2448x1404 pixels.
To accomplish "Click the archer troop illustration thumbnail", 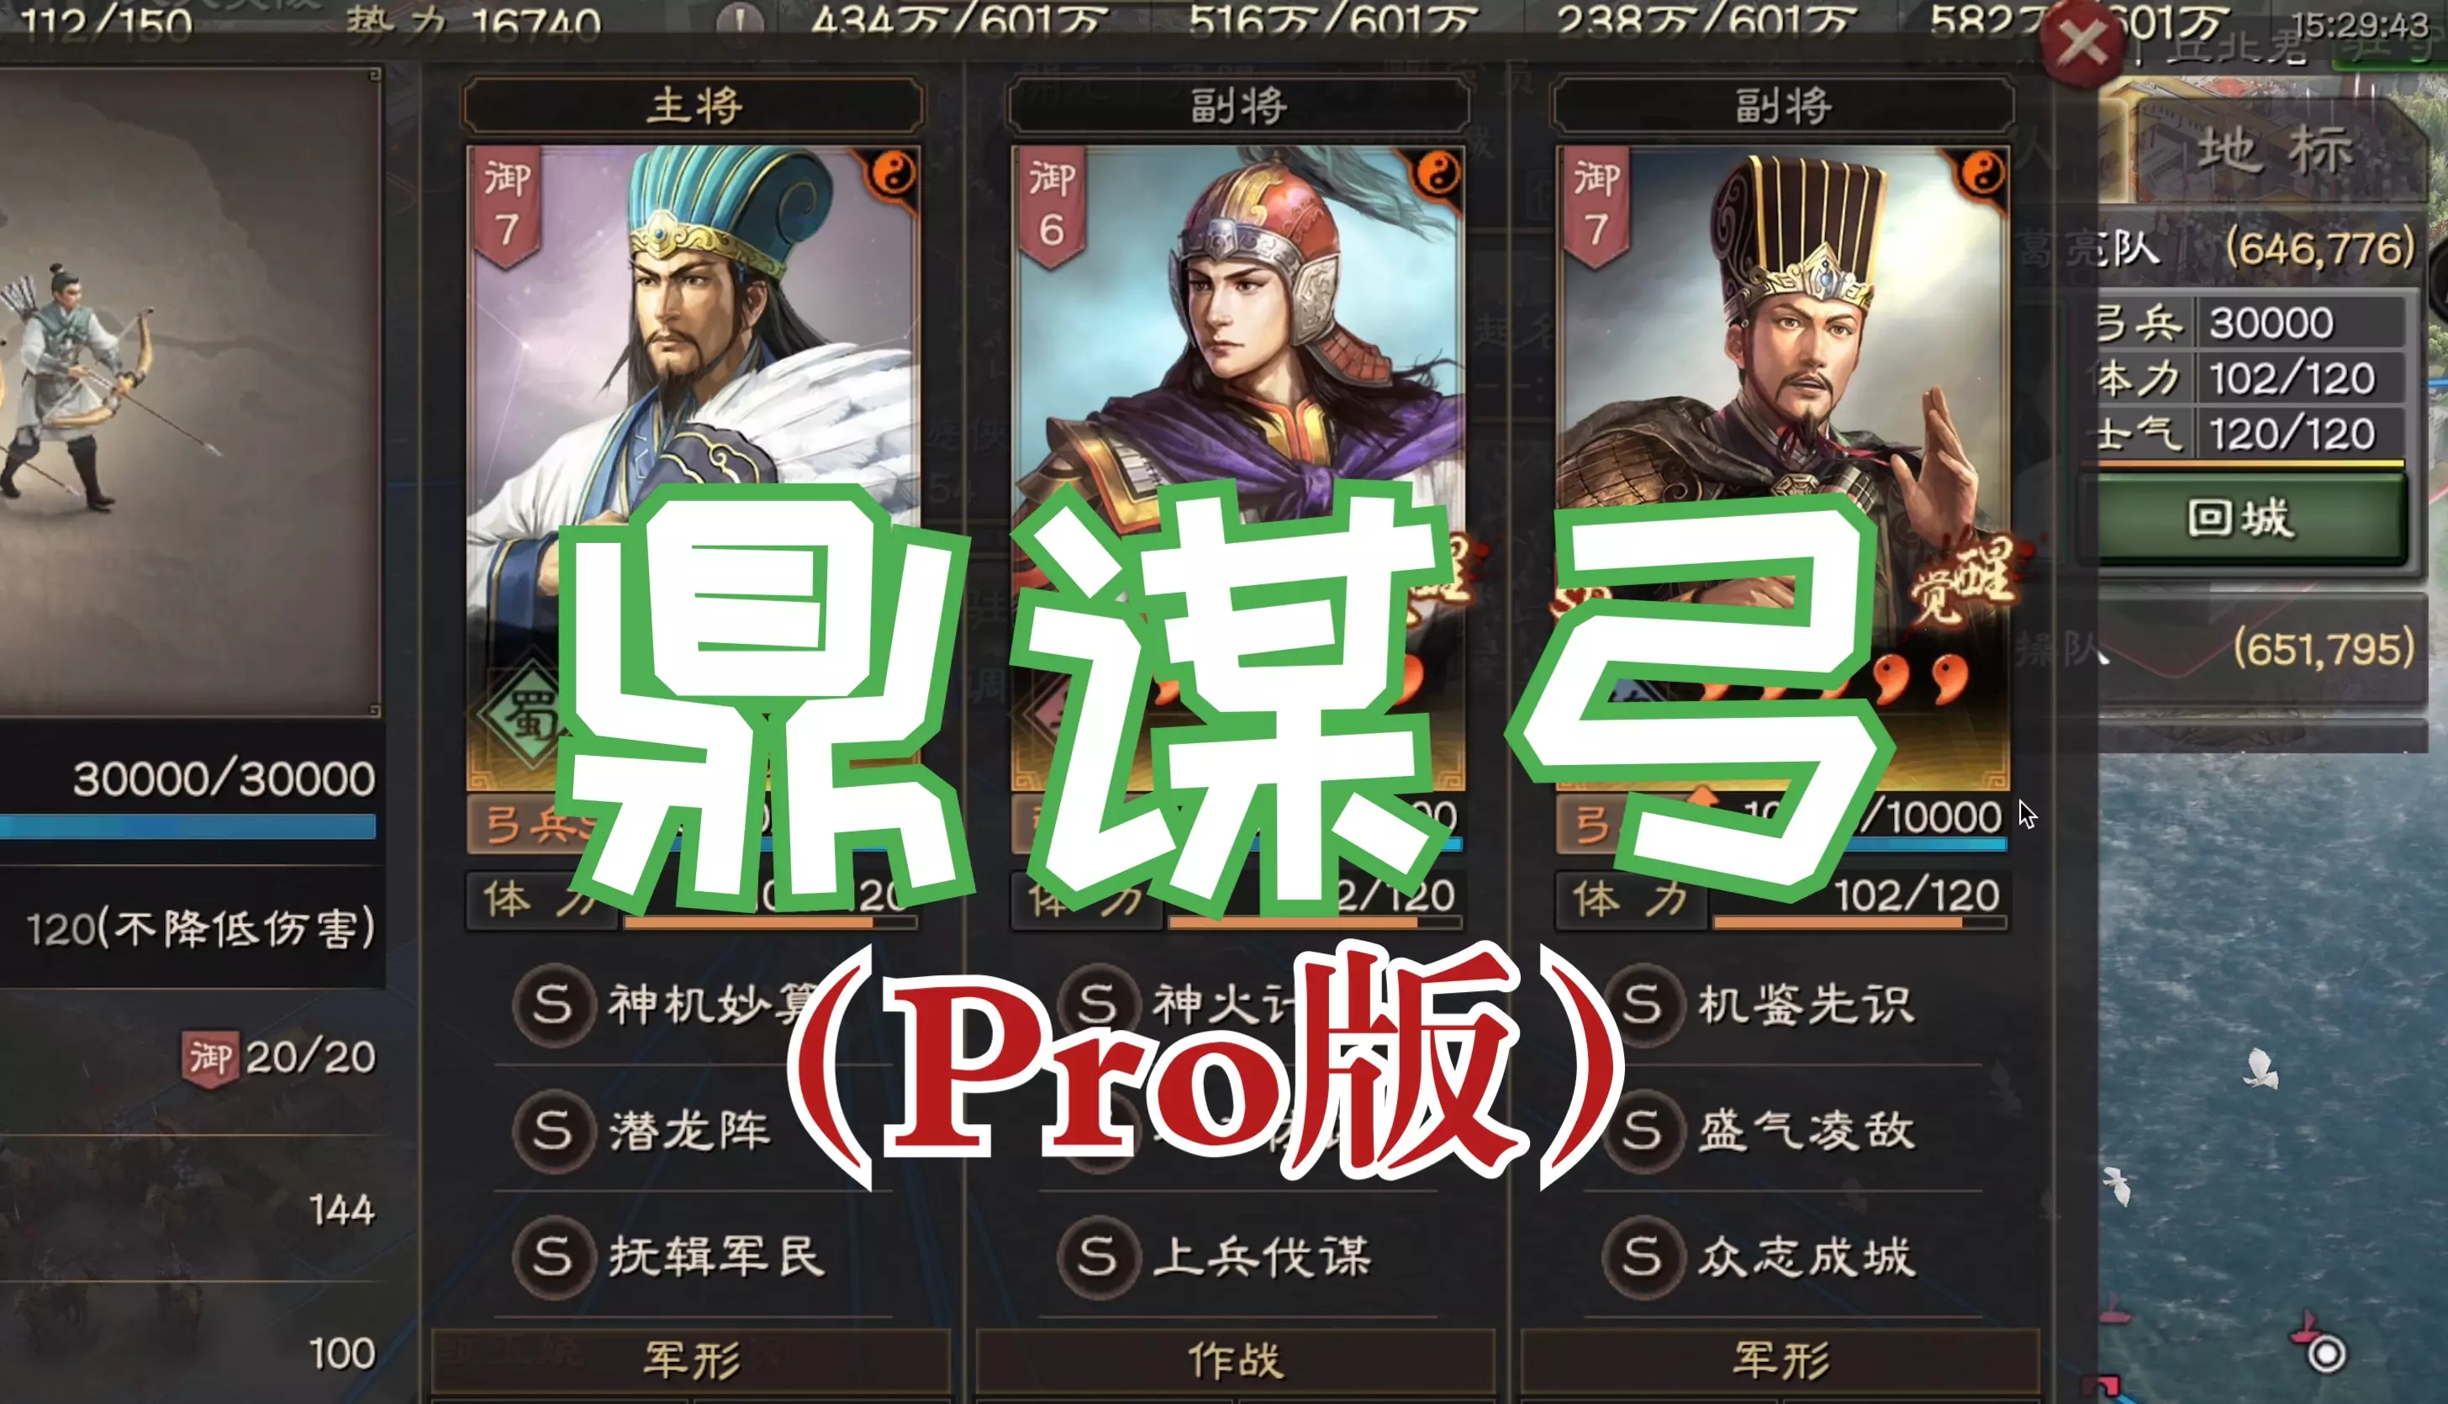I will tap(189, 393).
